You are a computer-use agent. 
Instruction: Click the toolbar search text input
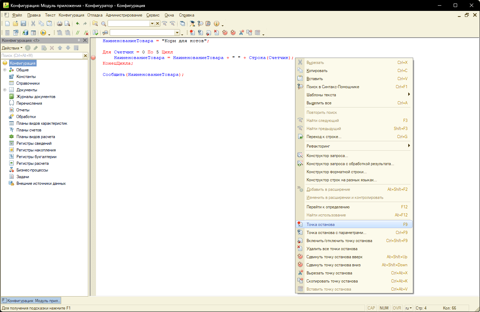129,24
